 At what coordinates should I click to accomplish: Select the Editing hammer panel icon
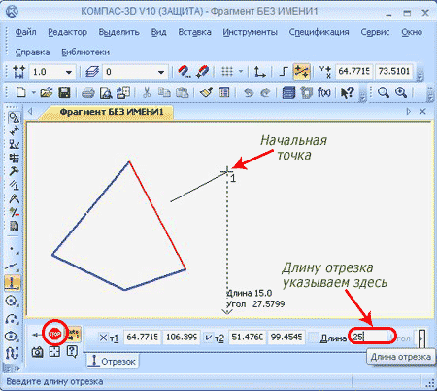click(x=14, y=171)
